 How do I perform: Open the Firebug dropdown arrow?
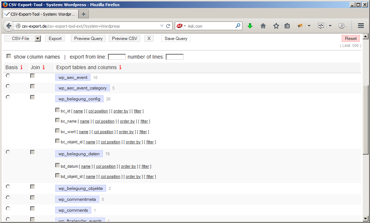[x=309, y=26]
